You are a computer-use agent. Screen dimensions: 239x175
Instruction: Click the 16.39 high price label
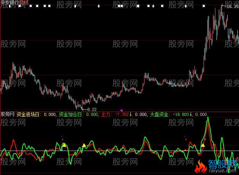tap(233, 6)
